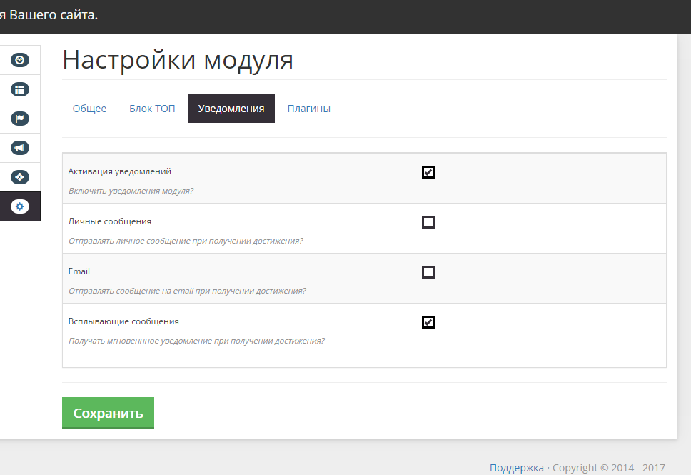Click the megaphone icon in sidebar
The height and width of the screenshot is (475, 691).
[20, 148]
